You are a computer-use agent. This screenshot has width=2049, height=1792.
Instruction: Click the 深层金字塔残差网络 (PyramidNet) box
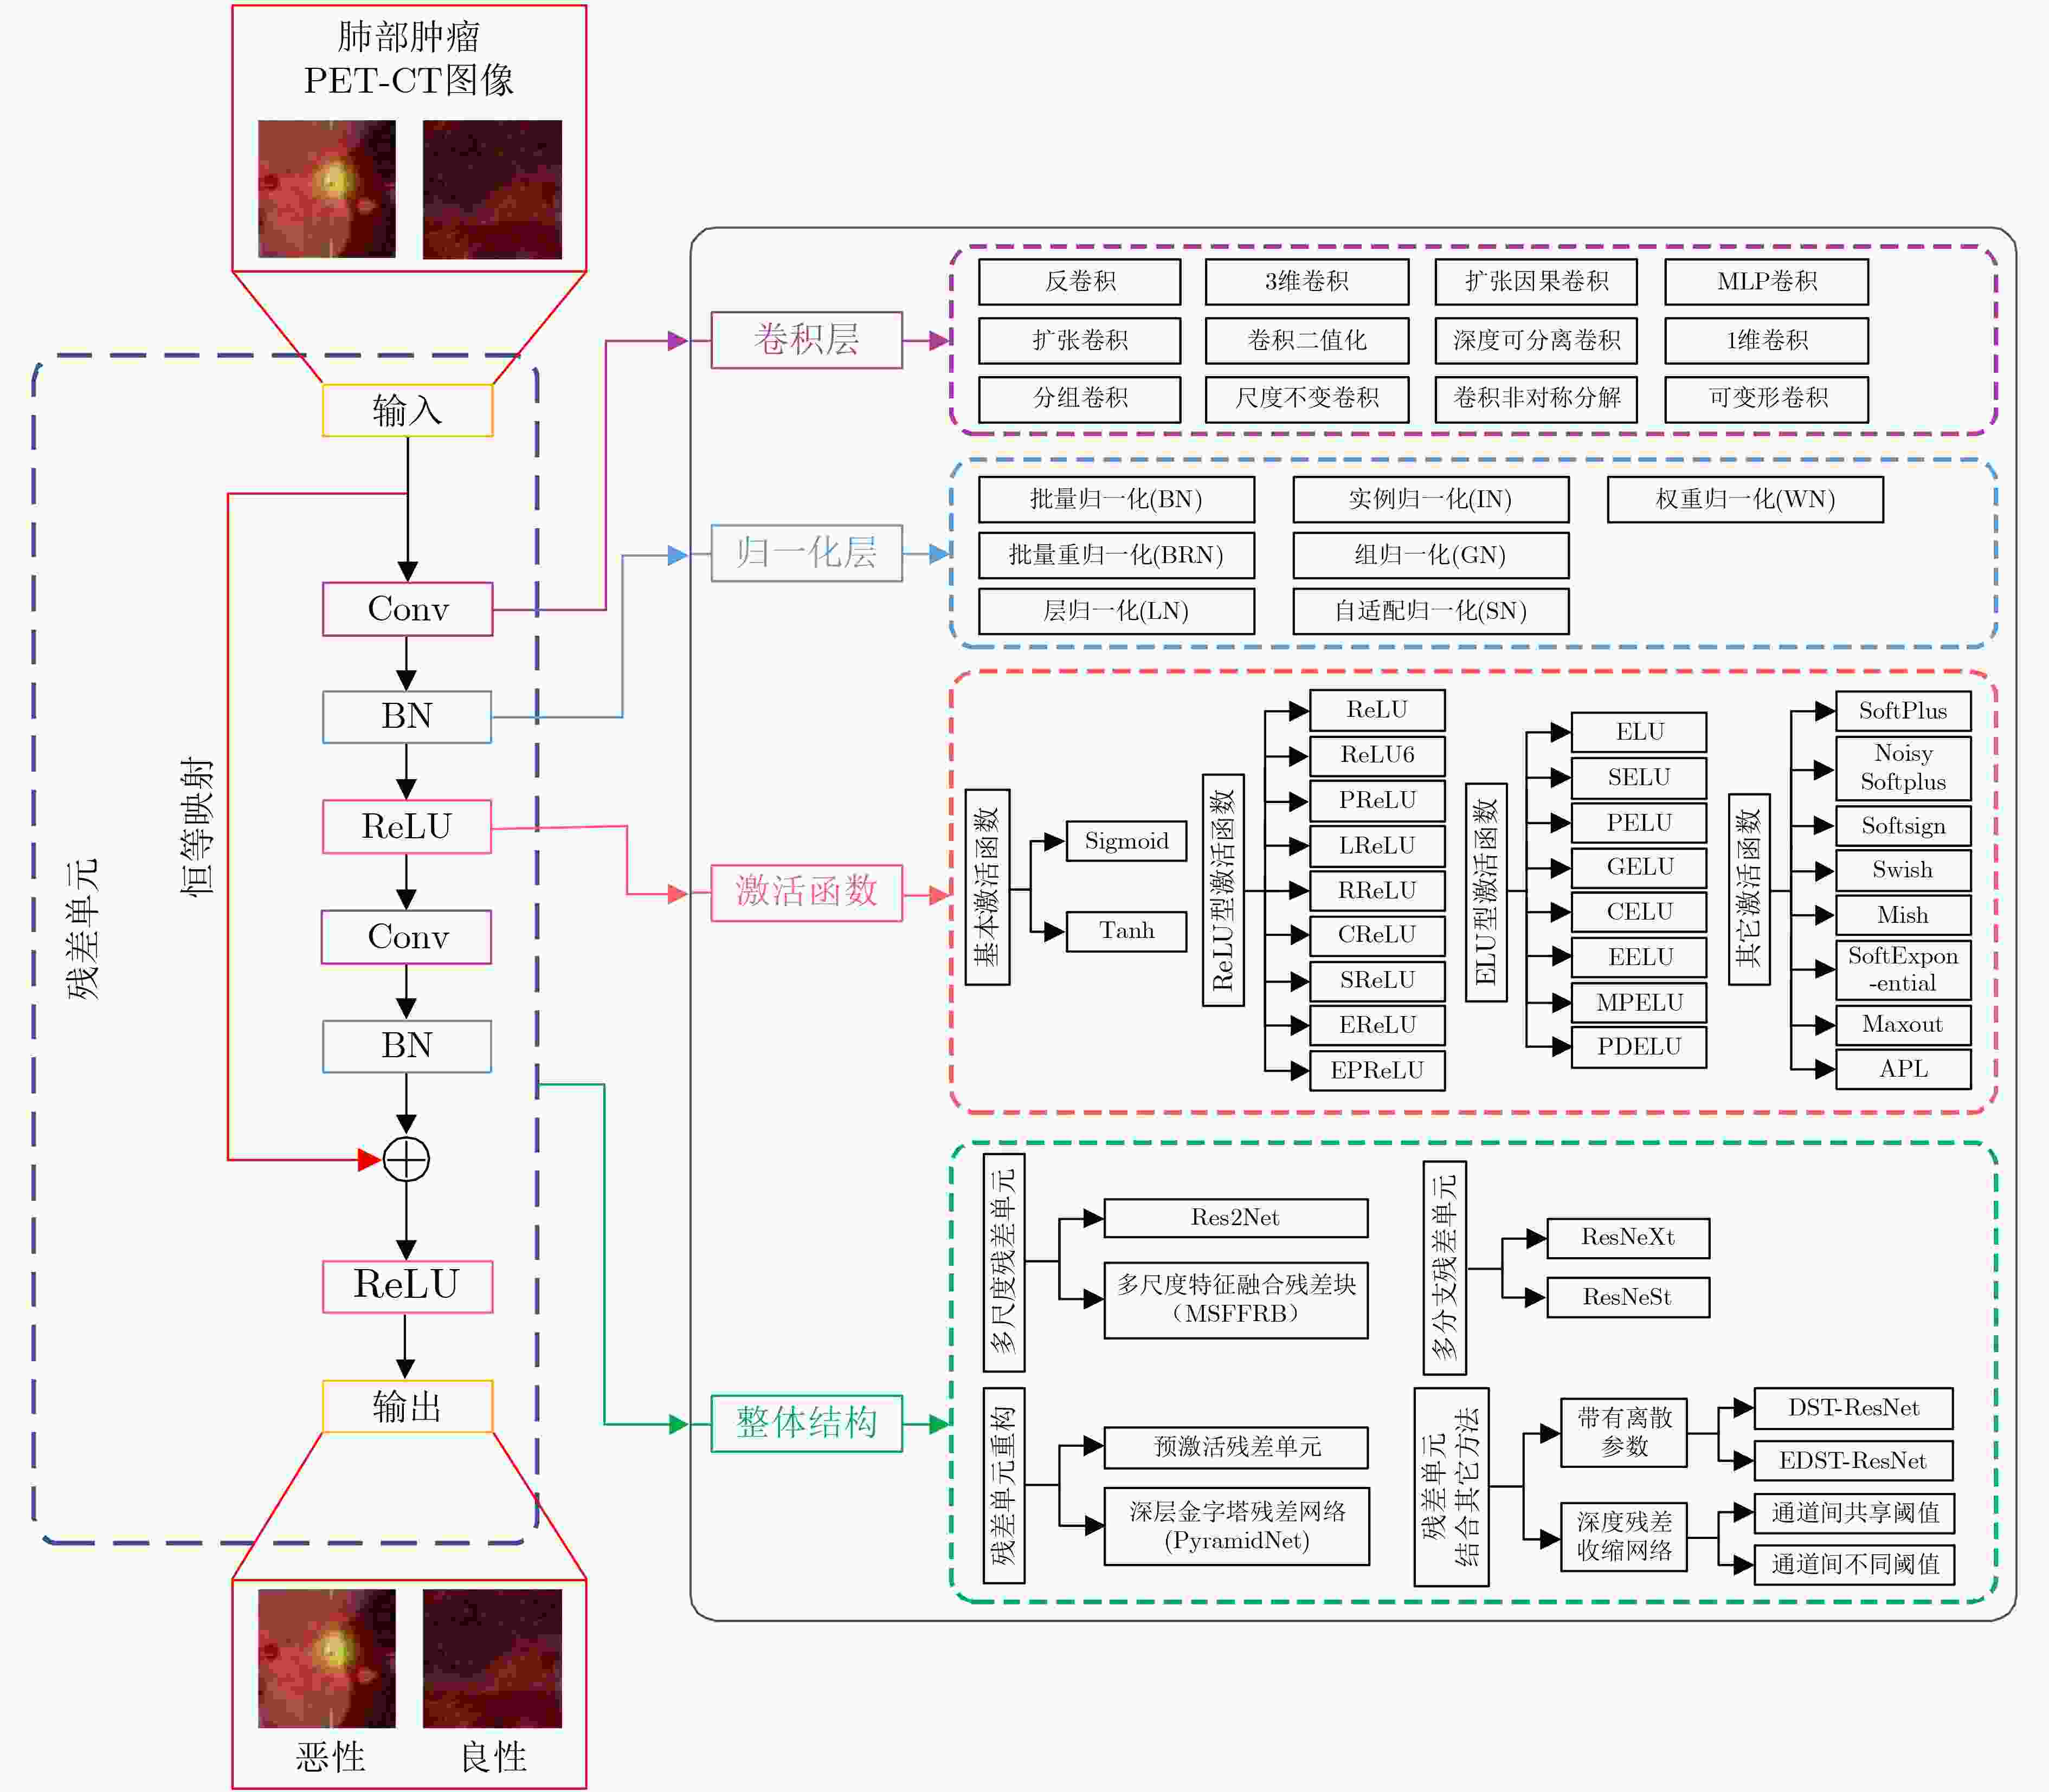[x=1236, y=1526]
